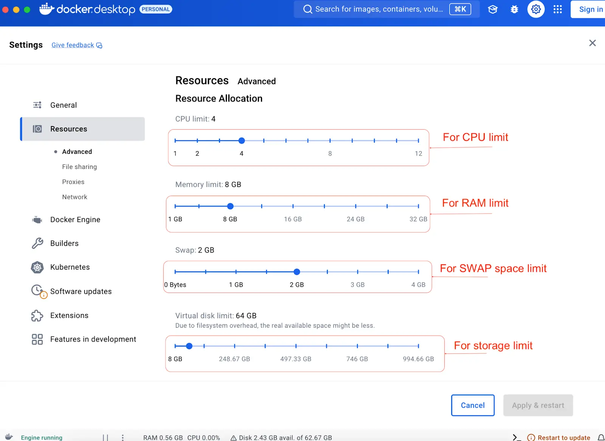Click the Settings gear icon in title bar
This screenshot has width=605, height=441.
point(536,9)
